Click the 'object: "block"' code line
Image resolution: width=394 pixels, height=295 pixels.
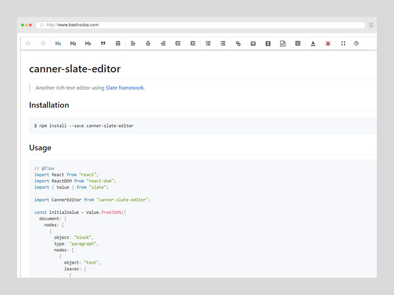pyautogui.click(x=74, y=237)
